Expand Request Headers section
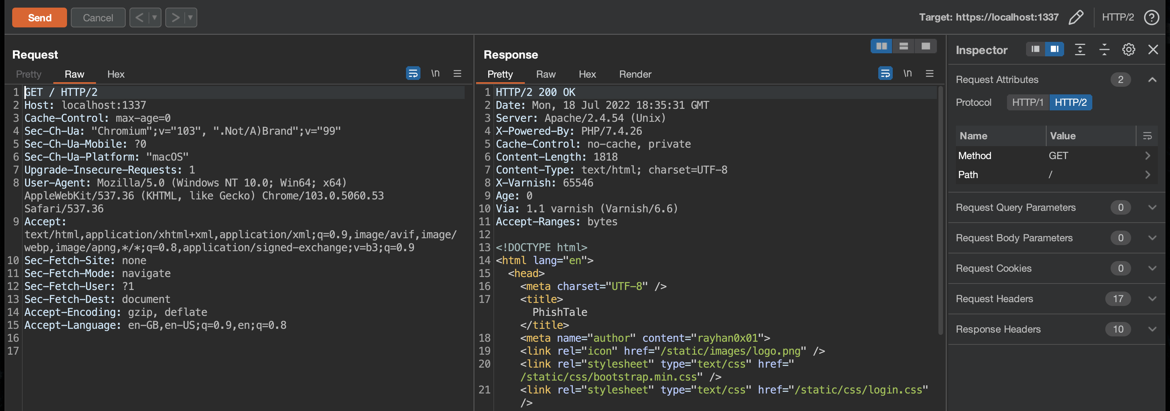Image resolution: width=1170 pixels, height=411 pixels. tap(1152, 298)
